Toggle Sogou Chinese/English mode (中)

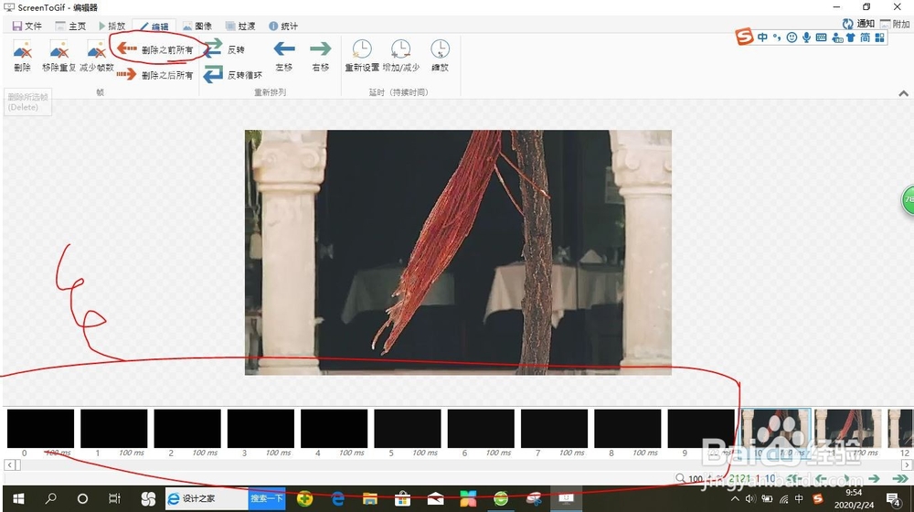tap(762, 37)
